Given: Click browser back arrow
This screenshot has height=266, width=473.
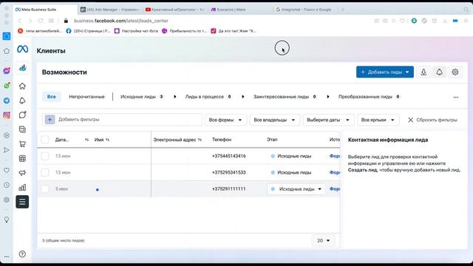Looking at the screenshot, I should [x=20, y=21].
